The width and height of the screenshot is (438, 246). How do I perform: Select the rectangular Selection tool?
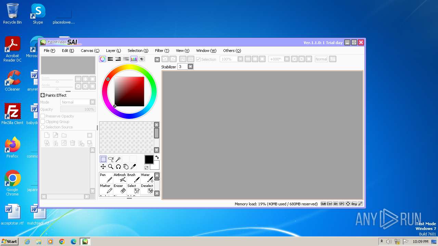tap(103, 159)
